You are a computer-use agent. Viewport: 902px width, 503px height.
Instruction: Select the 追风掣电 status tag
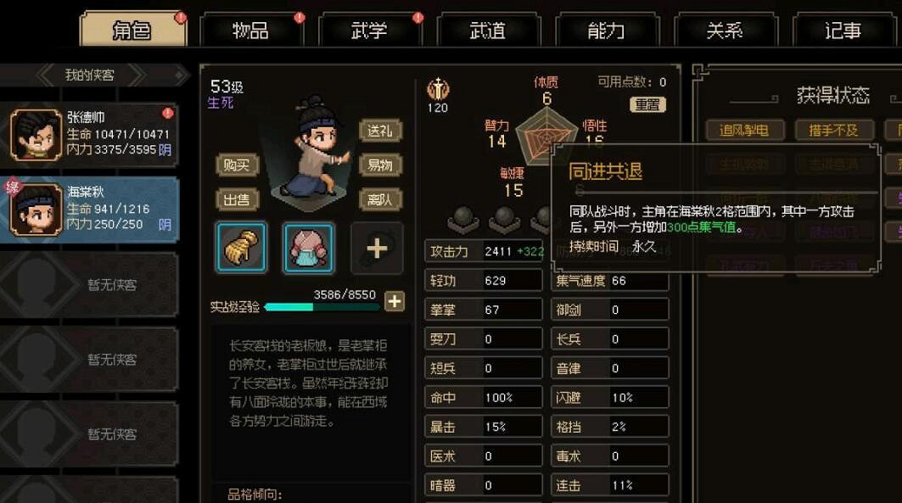(x=744, y=131)
